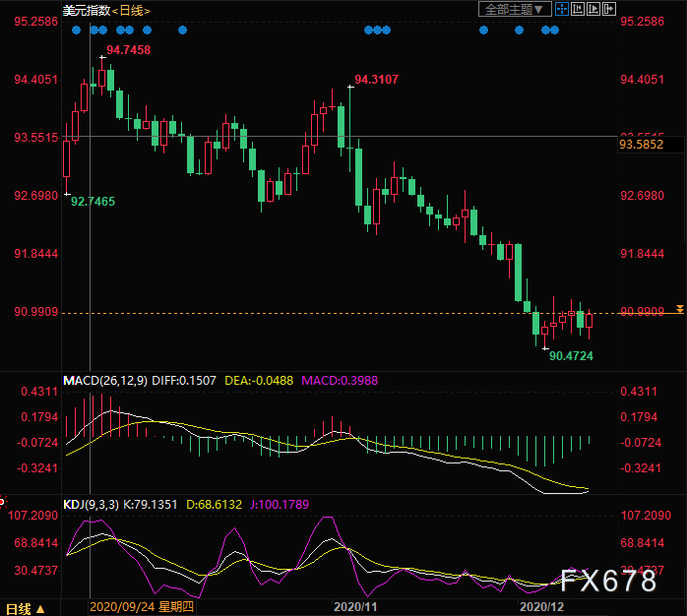
Task: Click the 107.2090 label on left KDJ axis
Action: pyautogui.click(x=33, y=516)
